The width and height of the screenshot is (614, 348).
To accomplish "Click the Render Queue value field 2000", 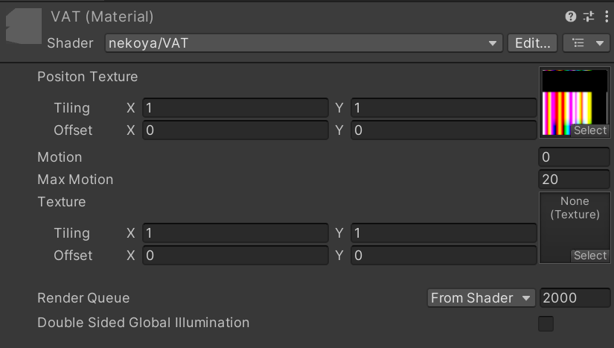I will click(x=574, y=298).
